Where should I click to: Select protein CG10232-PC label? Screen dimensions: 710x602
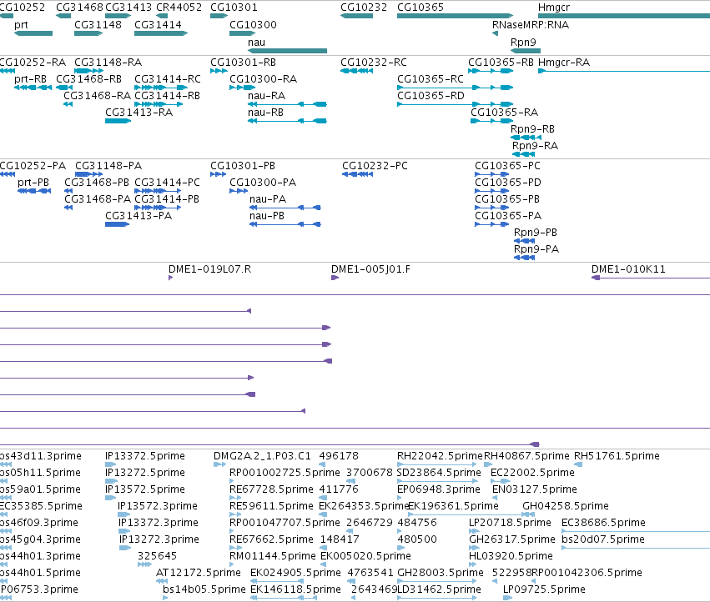[375, 166]
